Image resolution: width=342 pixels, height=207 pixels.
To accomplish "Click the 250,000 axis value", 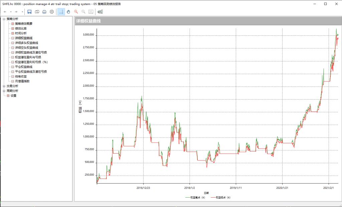I will coord(90,175).
